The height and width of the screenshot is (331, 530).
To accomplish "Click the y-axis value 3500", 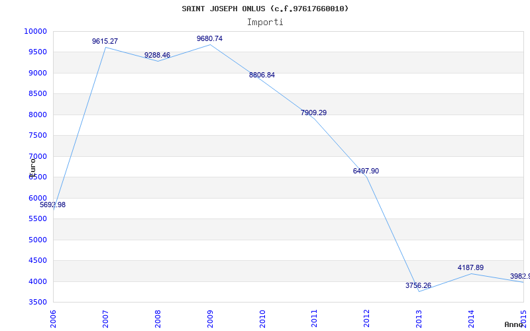I will [37, 303].
